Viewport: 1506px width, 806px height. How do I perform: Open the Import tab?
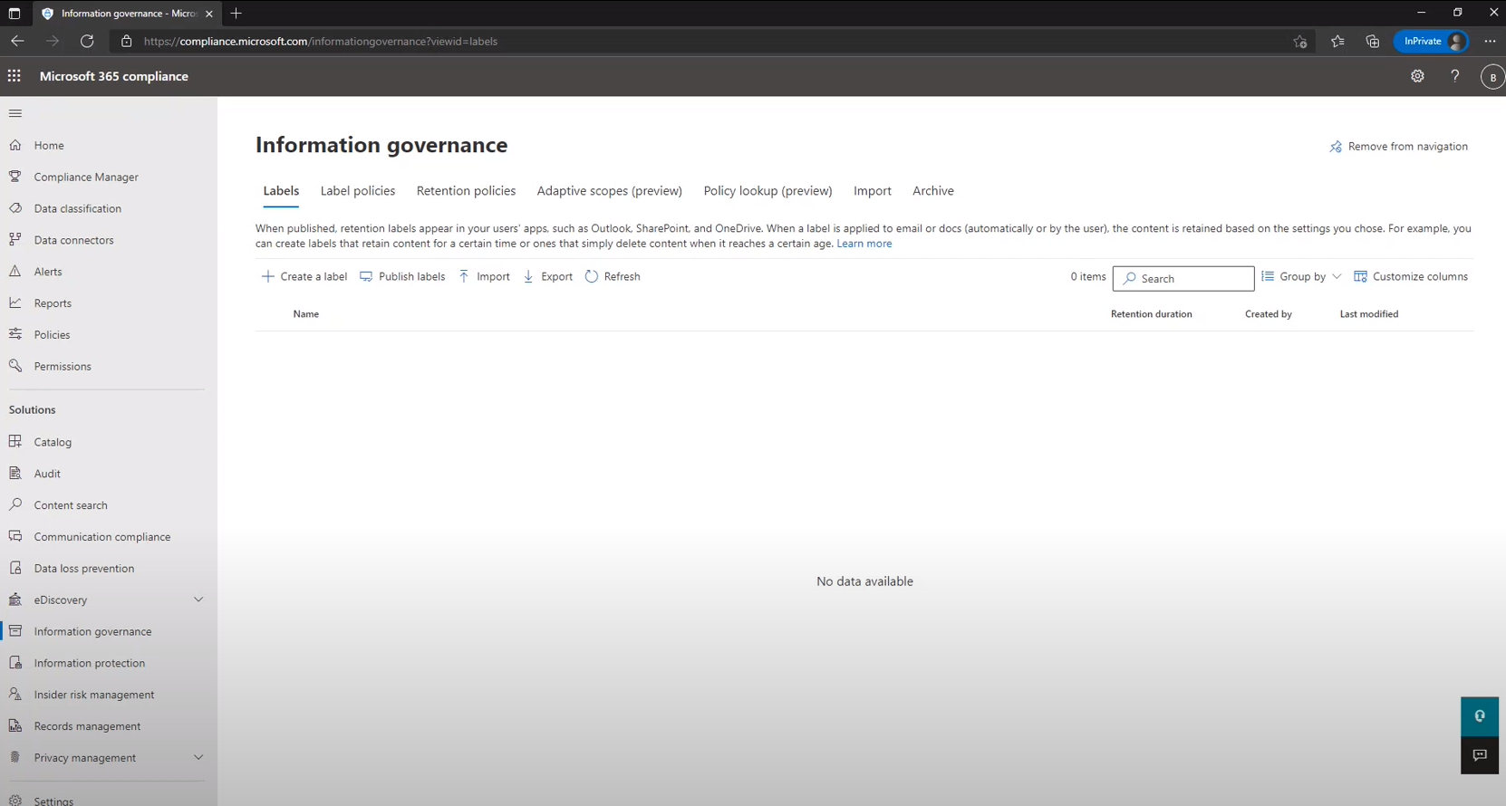pos(873,191)
